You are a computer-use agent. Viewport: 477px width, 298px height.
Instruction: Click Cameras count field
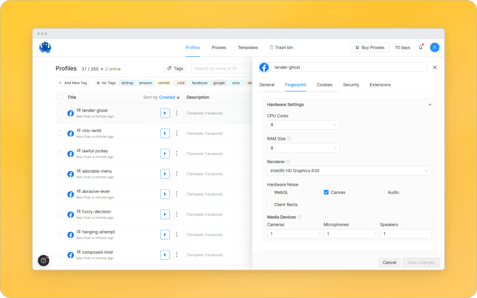(293, 234)
